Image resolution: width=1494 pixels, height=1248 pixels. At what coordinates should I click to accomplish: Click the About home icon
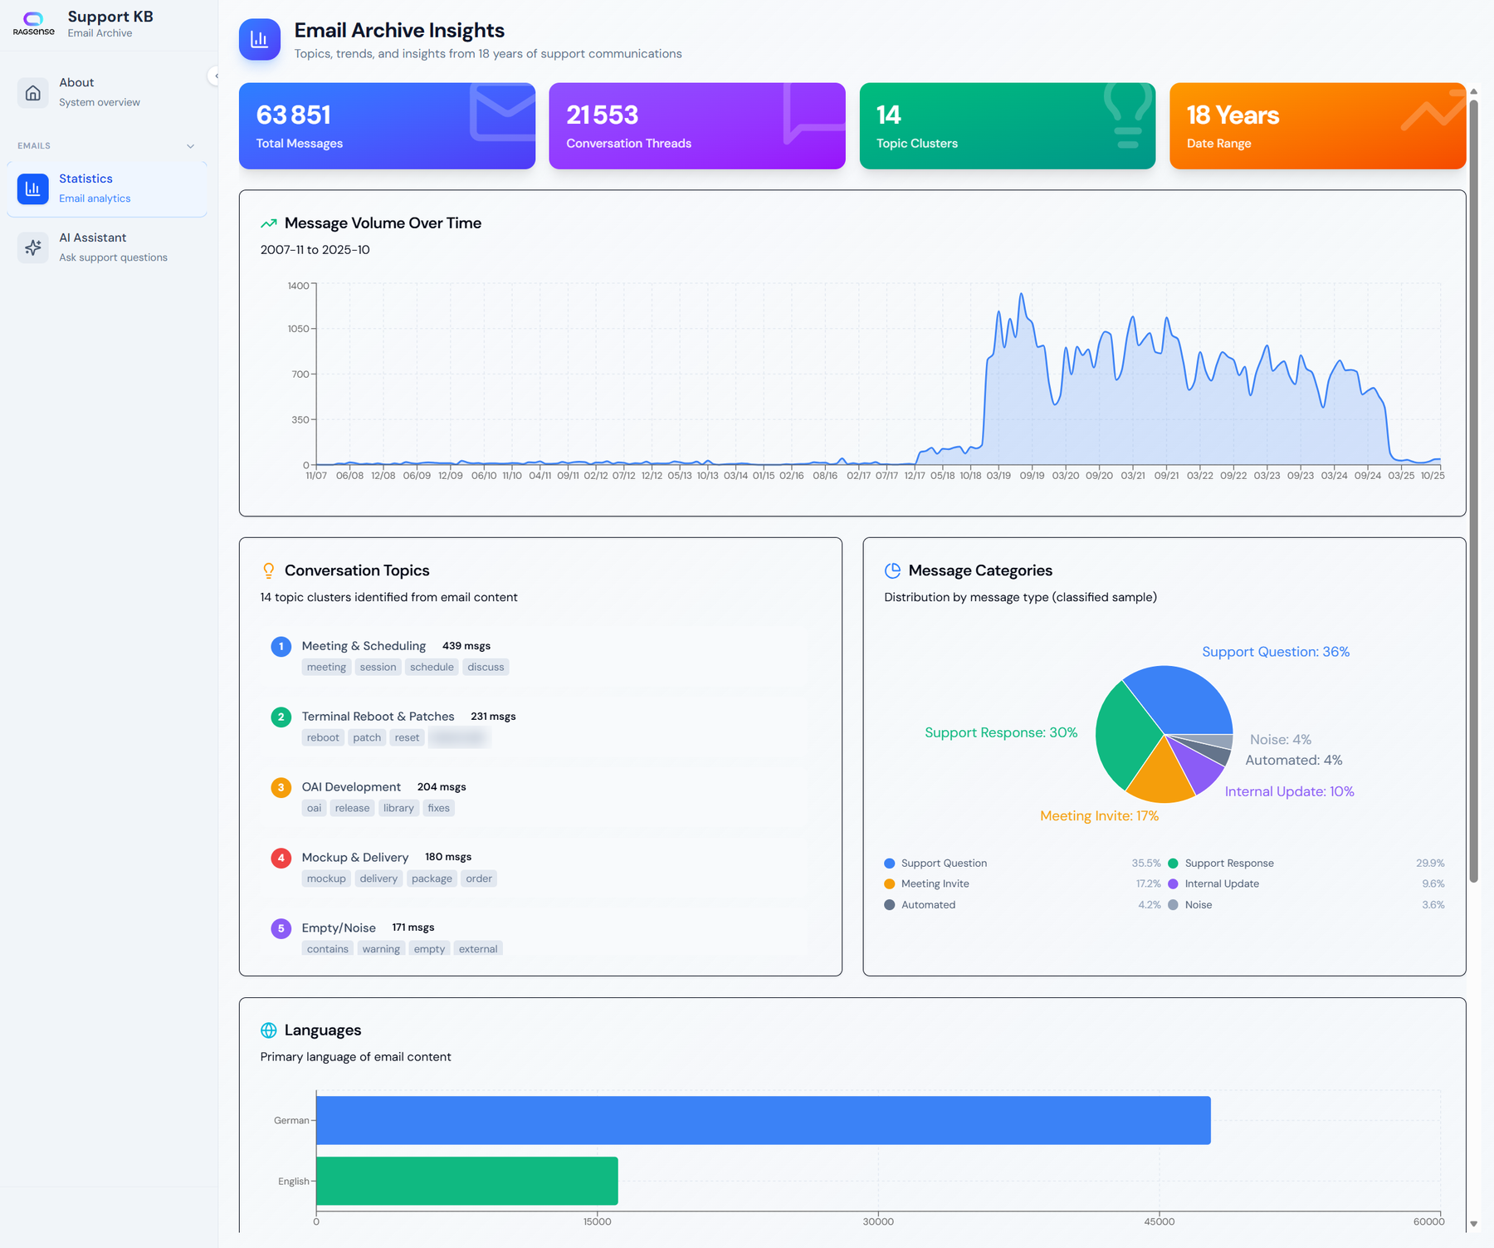[x=33, y=92]
